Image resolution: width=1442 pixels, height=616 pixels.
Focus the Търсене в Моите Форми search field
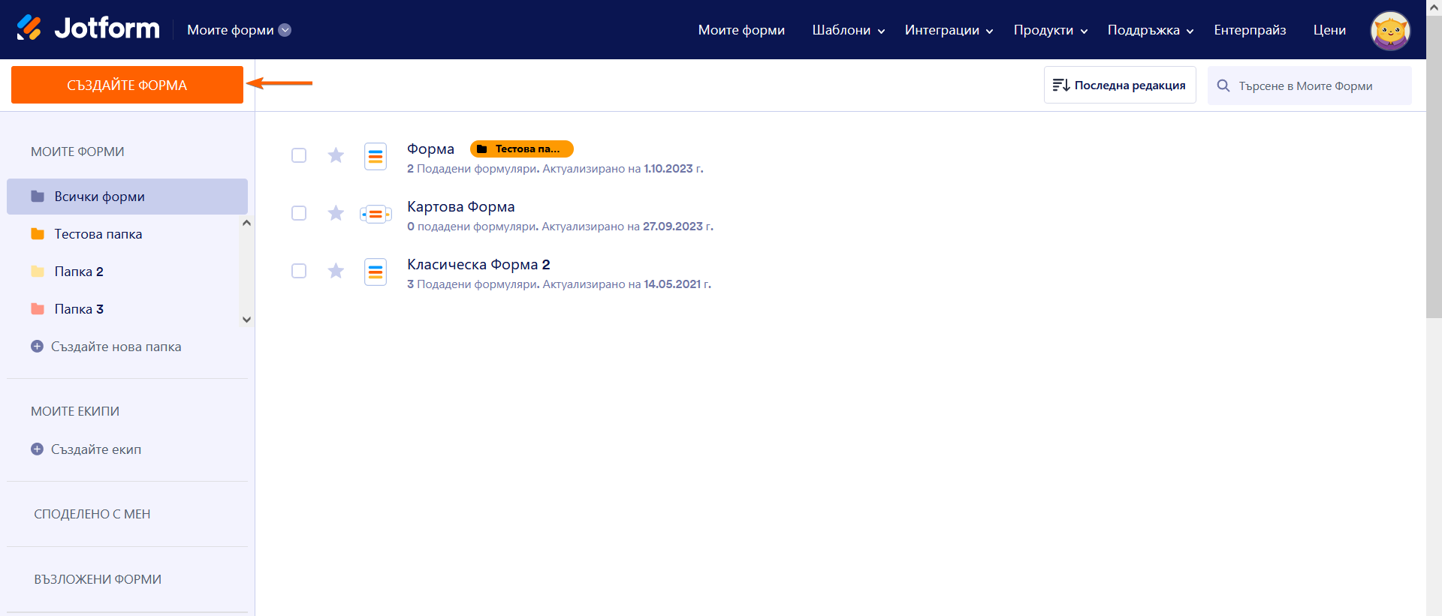click(x=1309, y=86)
